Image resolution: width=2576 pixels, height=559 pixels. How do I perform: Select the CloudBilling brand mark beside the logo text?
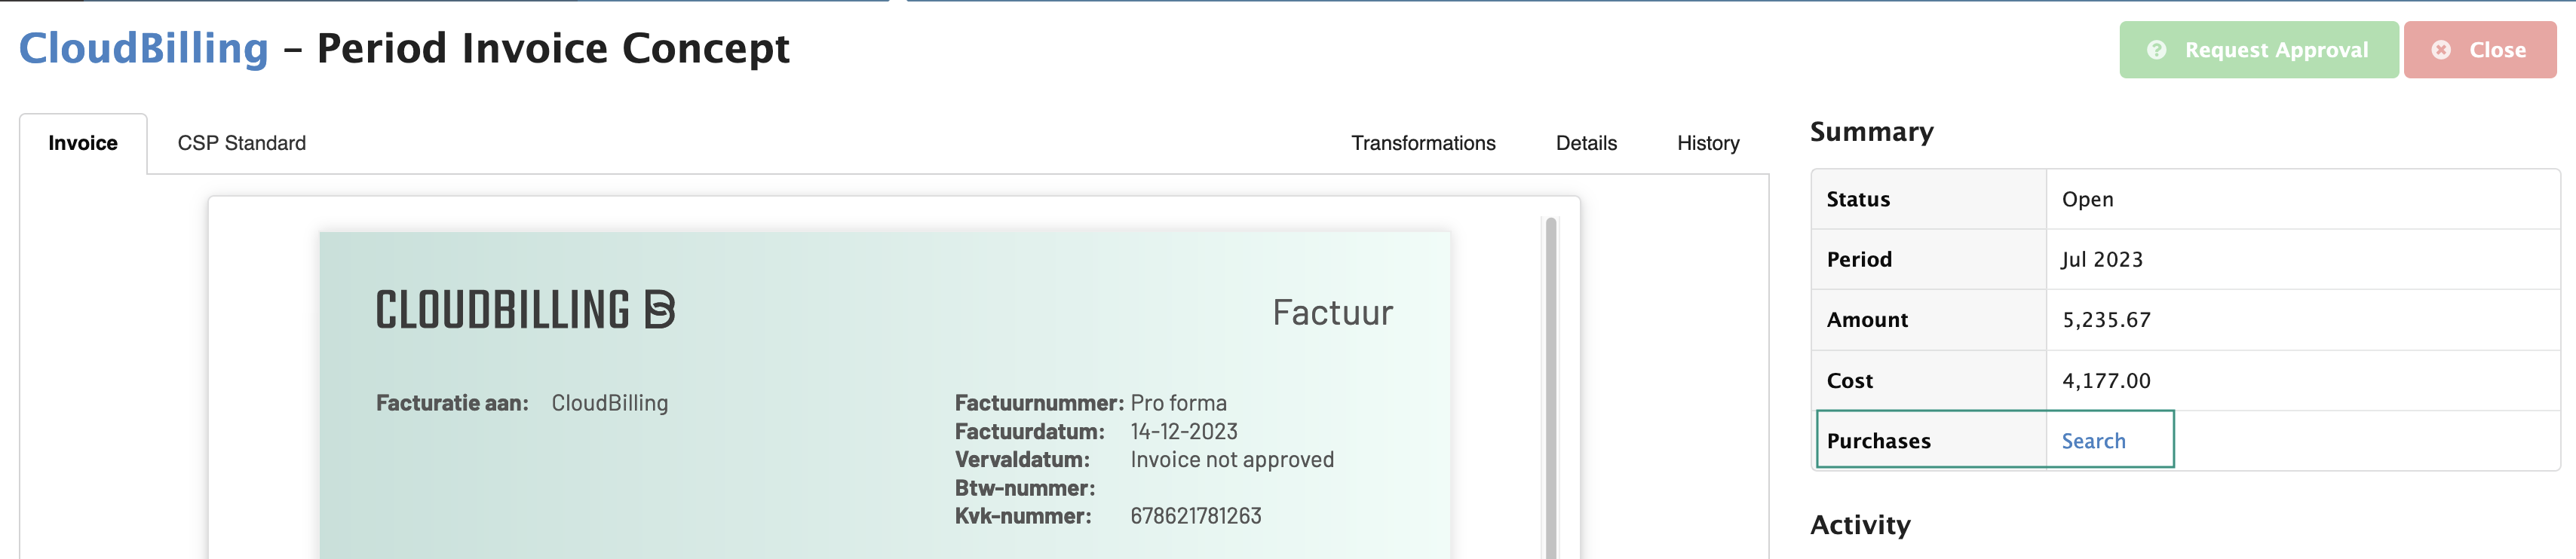pos(663,310)
